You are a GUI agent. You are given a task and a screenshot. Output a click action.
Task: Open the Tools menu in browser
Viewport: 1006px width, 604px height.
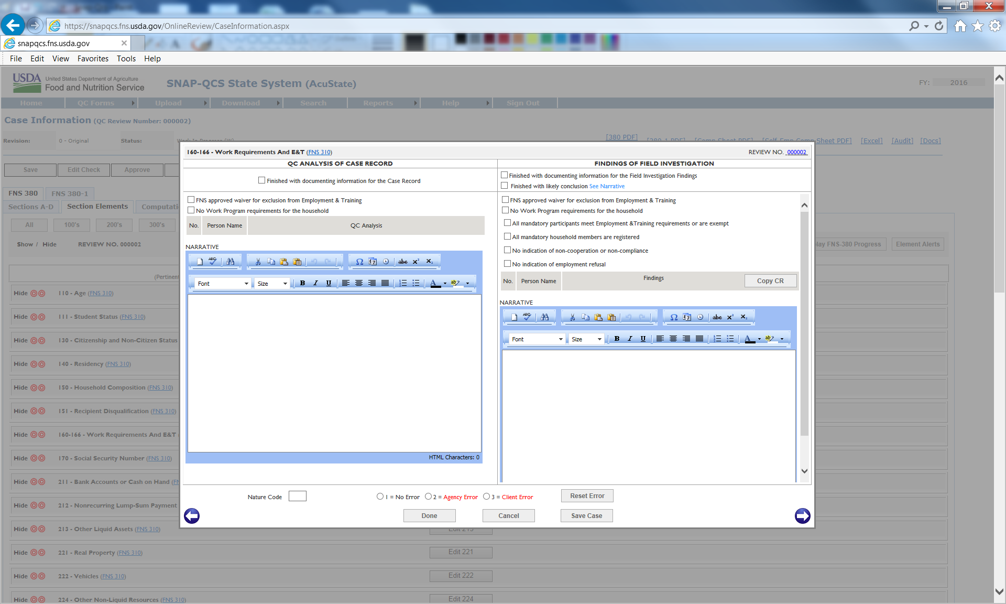point(126,59)
